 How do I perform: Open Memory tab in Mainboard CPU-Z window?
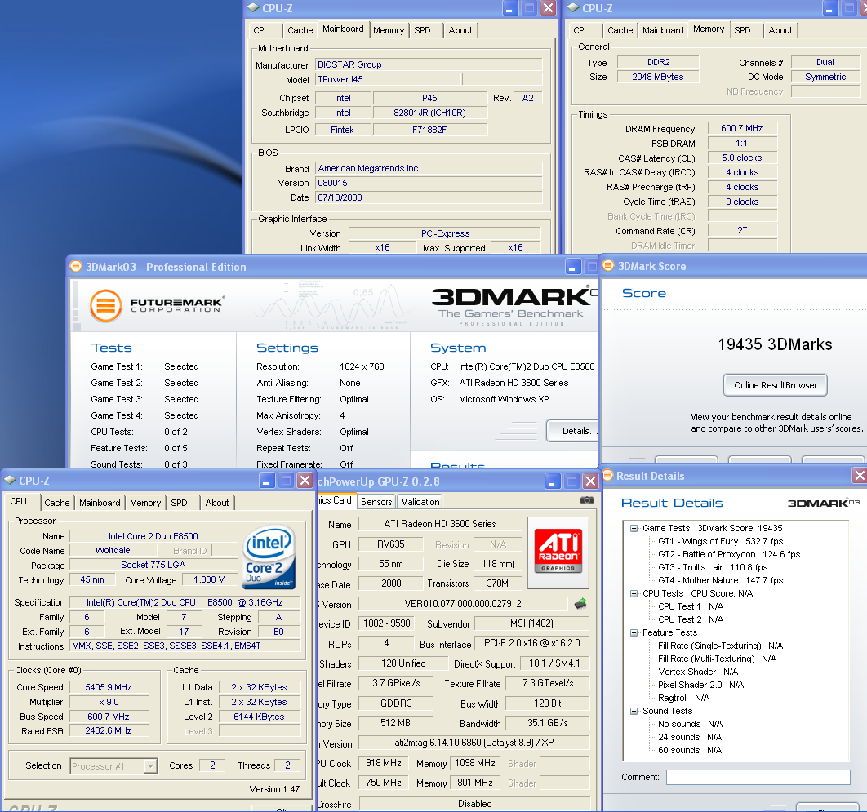pyautogui.click(x=388, y=30)
